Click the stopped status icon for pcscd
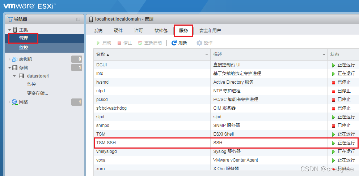The height and width of the screenshot is (176, 359). coord(333,100)
